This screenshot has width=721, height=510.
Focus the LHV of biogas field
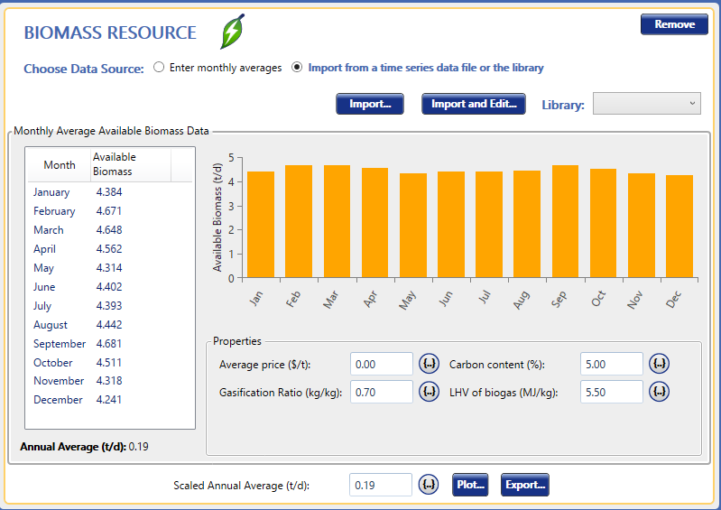tap(611, 392)
